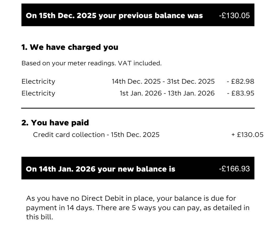Image resolution: width=269 pixels, height=234 pixels.
Task: Click the -£166.93 new balance amount
Action: 234,168
